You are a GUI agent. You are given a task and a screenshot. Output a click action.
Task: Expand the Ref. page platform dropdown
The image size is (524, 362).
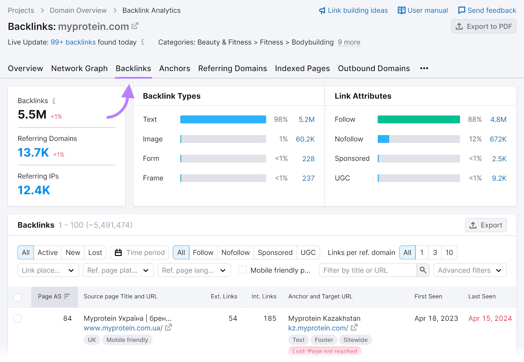(118, 270)
